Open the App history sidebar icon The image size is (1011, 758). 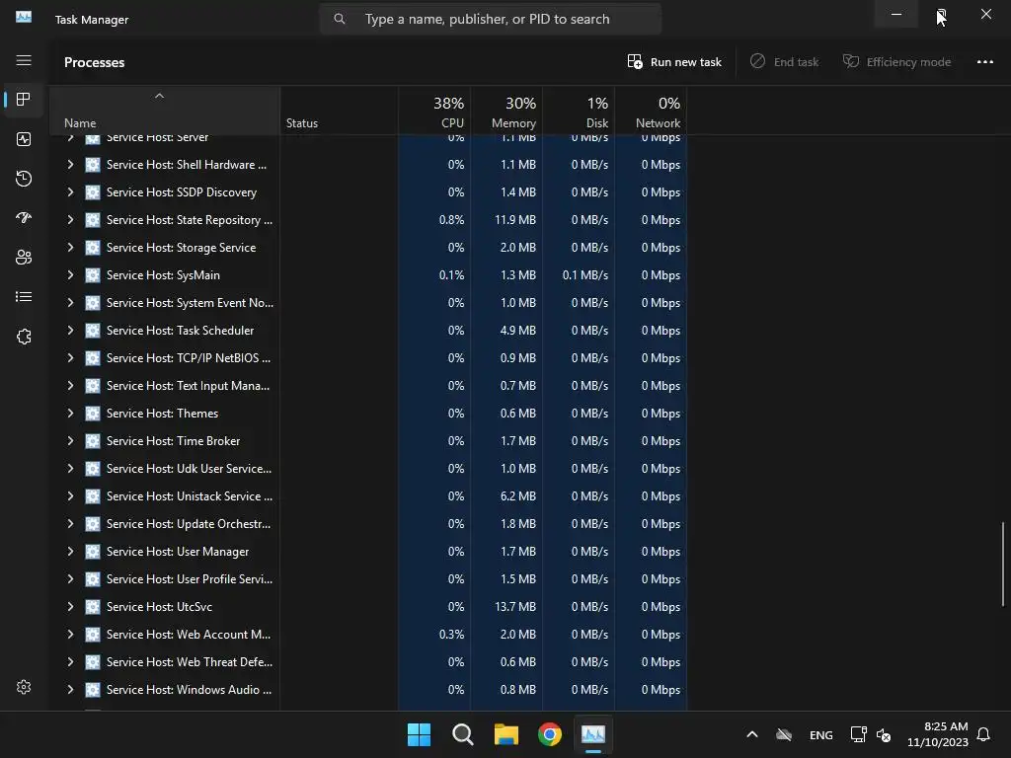24,179
